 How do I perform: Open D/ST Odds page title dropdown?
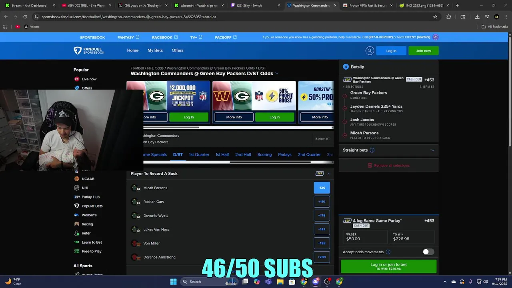277,74
